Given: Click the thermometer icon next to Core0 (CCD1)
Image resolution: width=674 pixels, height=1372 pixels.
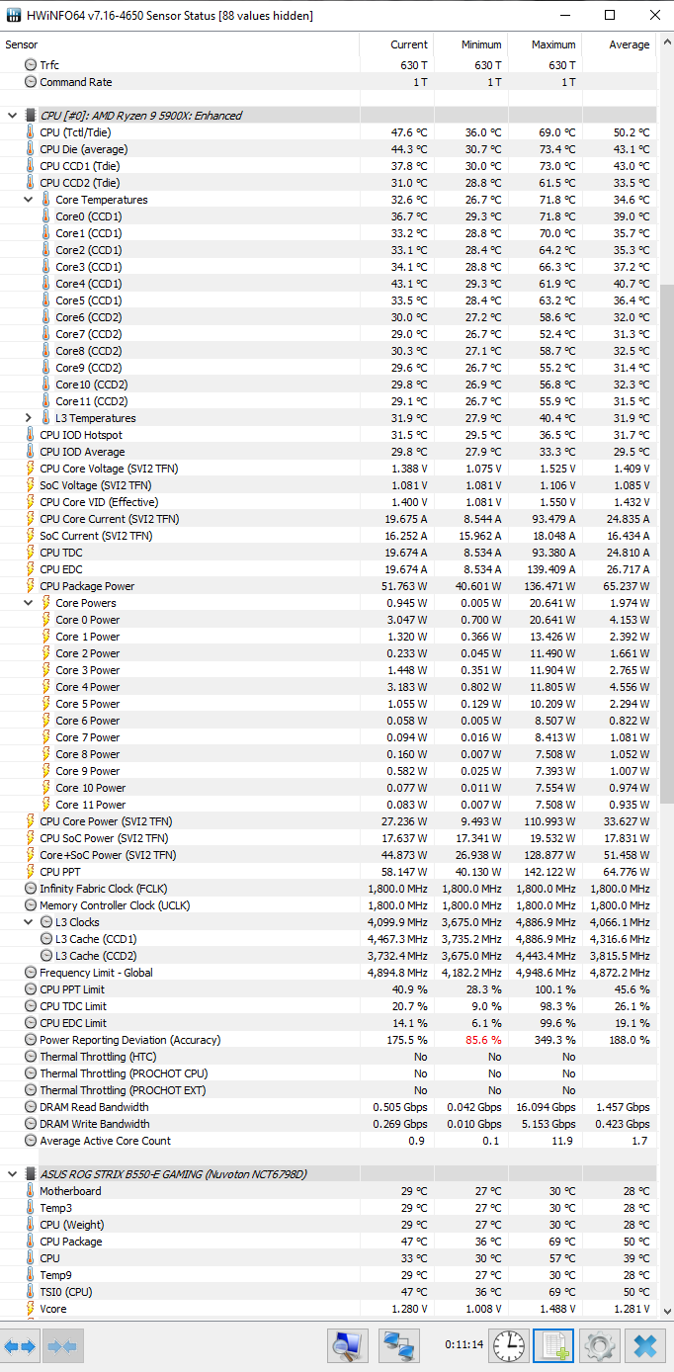Looking at the screenshot, I should (x=45, y=216).
